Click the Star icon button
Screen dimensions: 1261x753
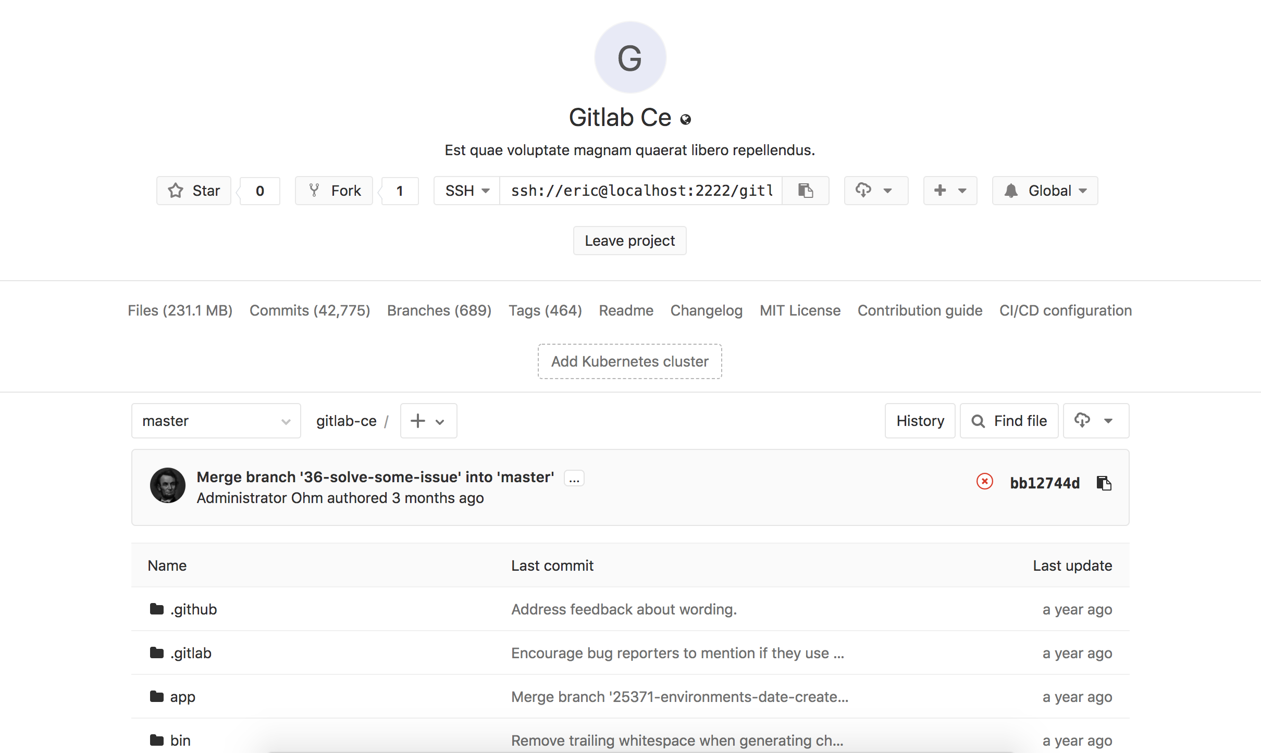click(194, 191)
